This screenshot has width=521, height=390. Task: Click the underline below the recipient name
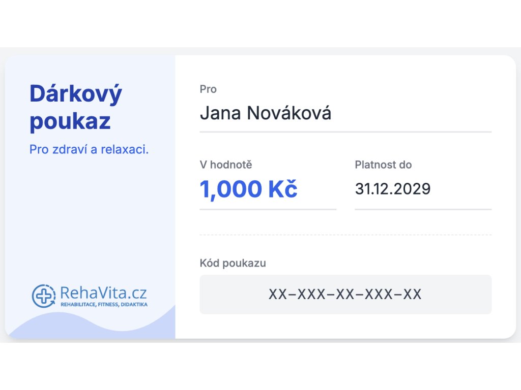pos(345,132)
